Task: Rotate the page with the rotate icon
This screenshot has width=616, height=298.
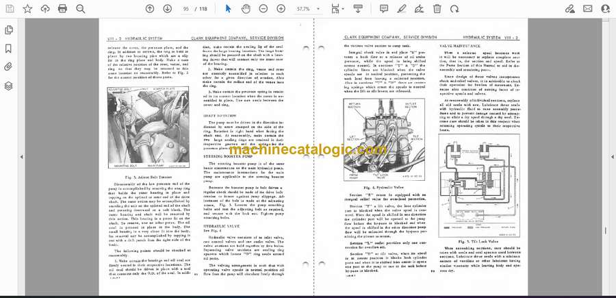Action: (454, 9)
